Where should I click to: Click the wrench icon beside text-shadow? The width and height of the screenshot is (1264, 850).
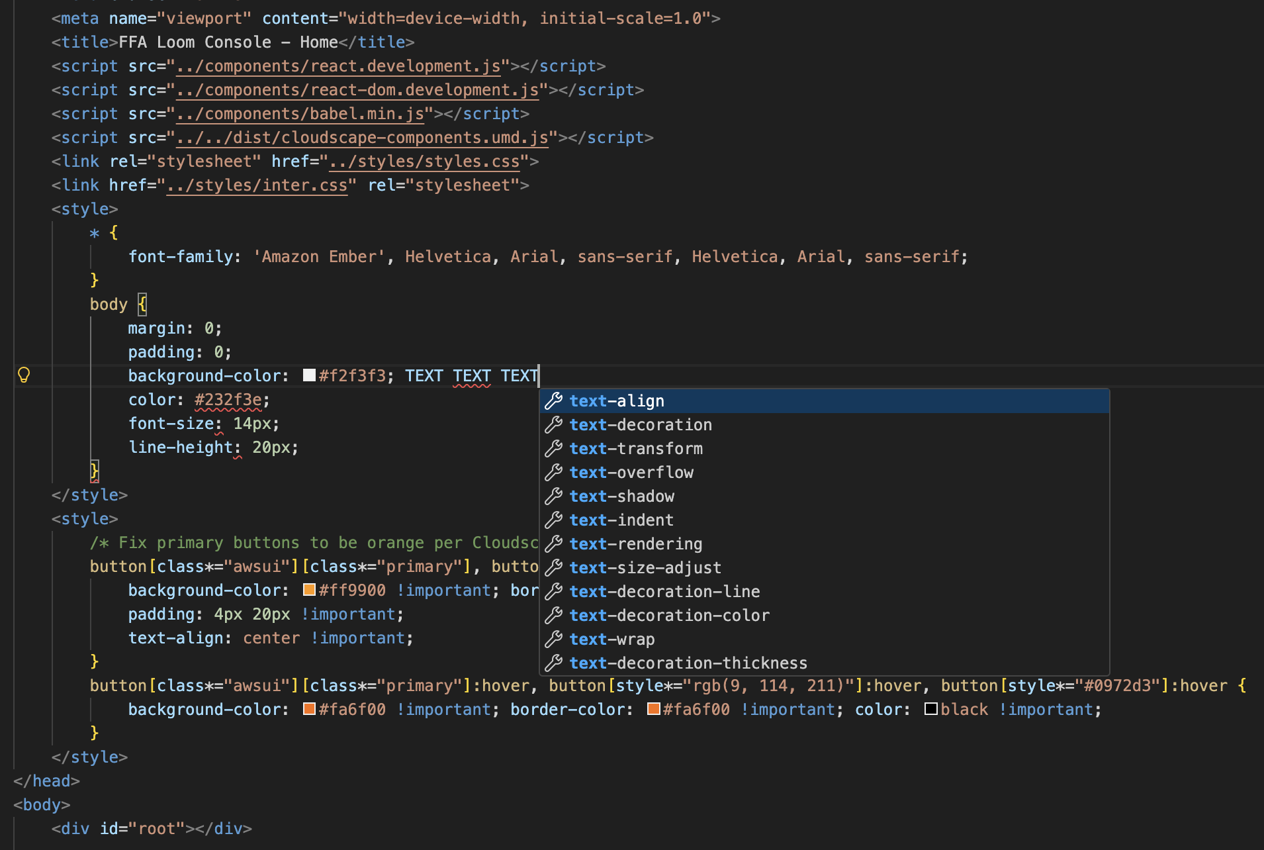coord(553,496)
